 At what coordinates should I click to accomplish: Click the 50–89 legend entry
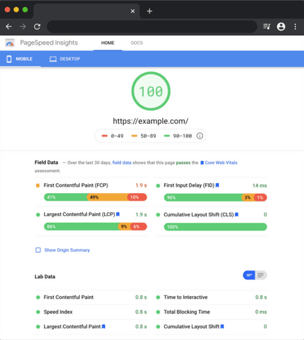(x=144, y=136)
